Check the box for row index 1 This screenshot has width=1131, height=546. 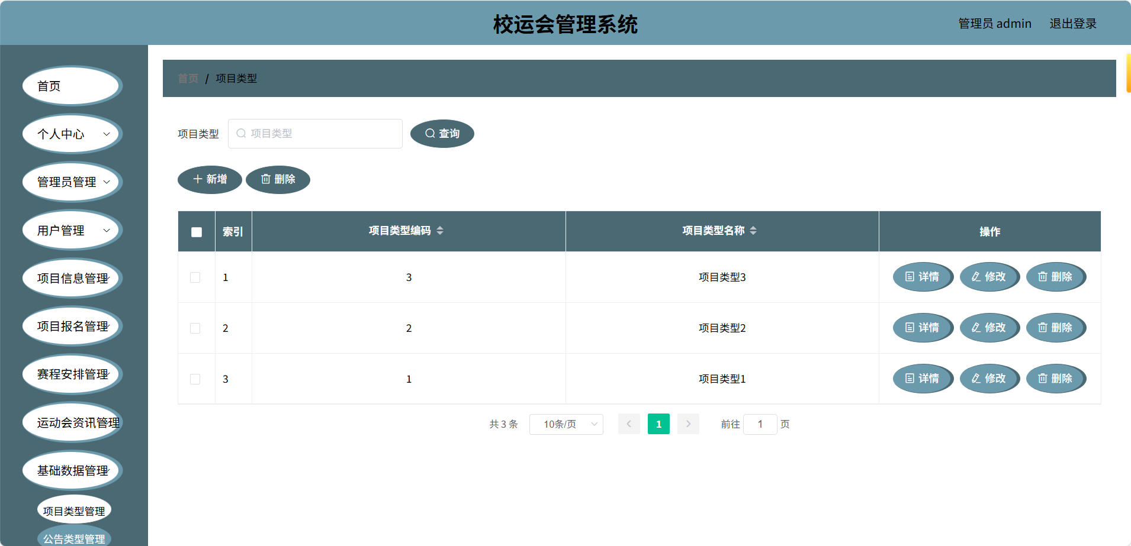[x=195, y=277]
